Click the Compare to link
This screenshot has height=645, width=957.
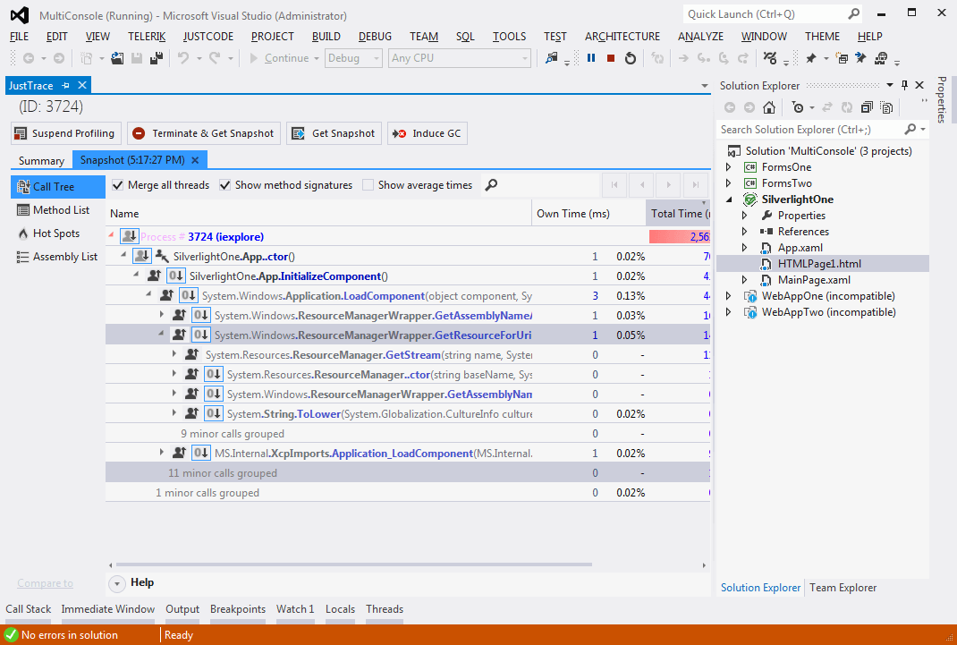pos(45,583)
